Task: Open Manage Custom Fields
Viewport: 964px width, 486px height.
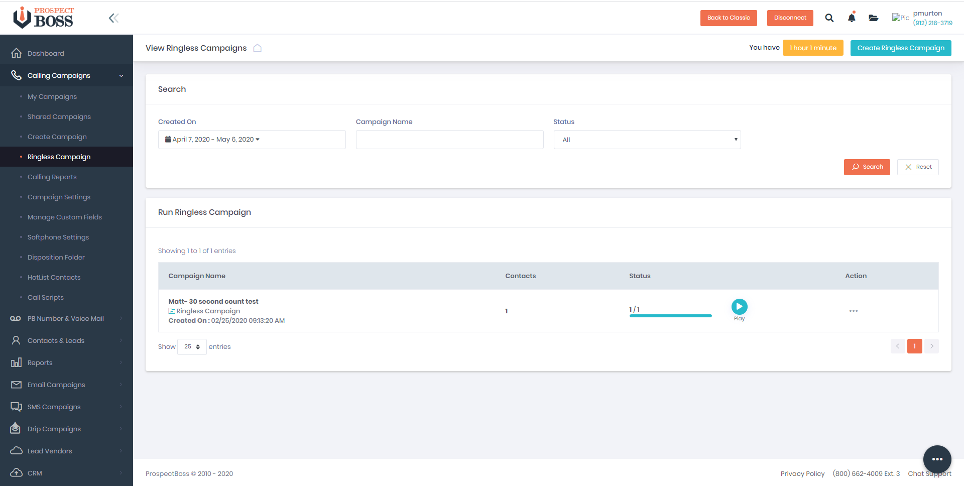Action: pyautogui.click(x=65, y=217)
